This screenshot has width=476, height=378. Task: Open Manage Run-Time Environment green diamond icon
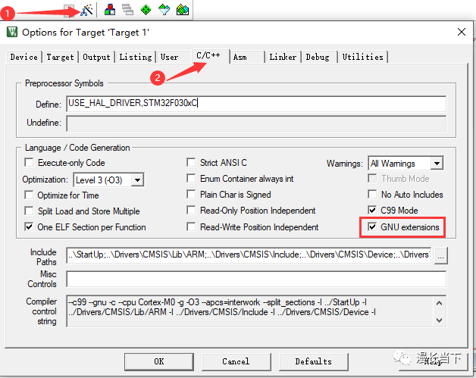pos(145,10)
